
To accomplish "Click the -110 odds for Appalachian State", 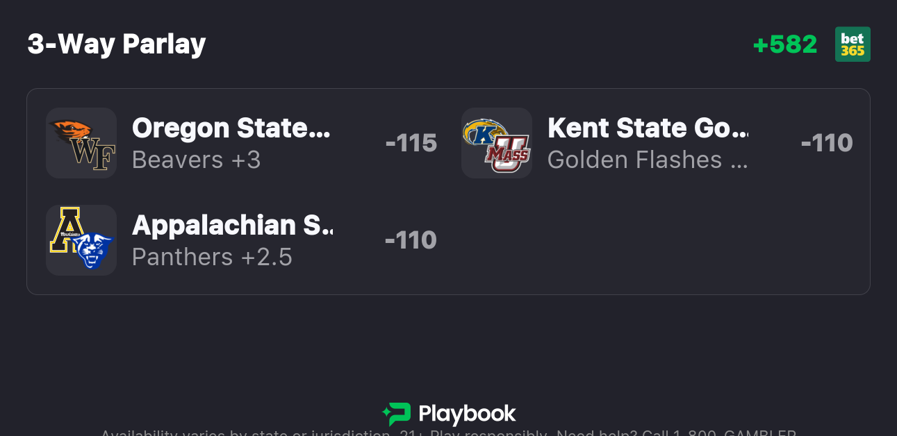I will tap(411, 240).
